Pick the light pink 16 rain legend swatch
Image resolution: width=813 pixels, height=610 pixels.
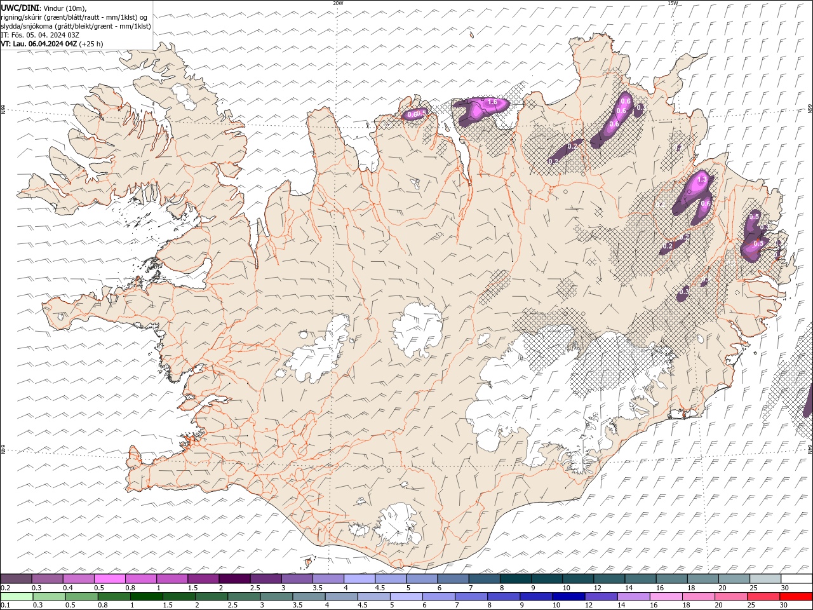click(x=665, y=597)
